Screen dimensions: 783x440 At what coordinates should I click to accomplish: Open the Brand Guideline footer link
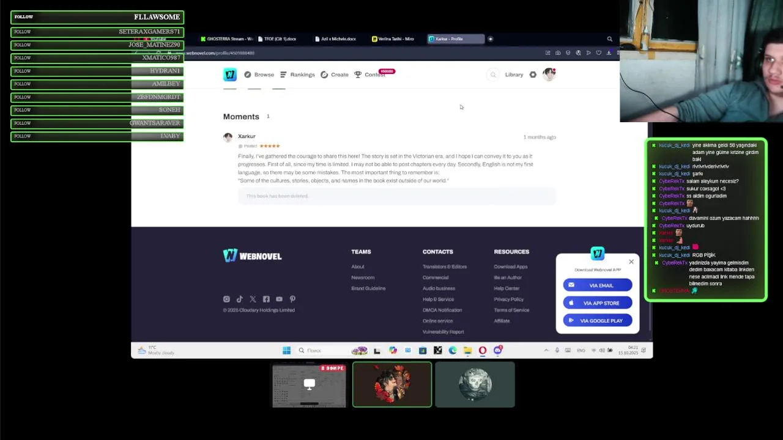tap(368, 288)
